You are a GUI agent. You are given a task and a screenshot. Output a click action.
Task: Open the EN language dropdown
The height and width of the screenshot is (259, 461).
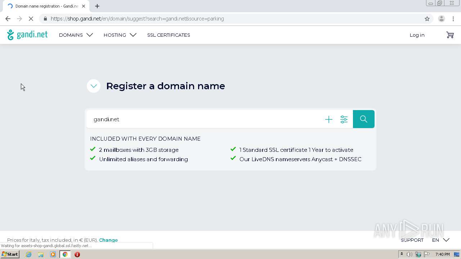pos(441,240)
